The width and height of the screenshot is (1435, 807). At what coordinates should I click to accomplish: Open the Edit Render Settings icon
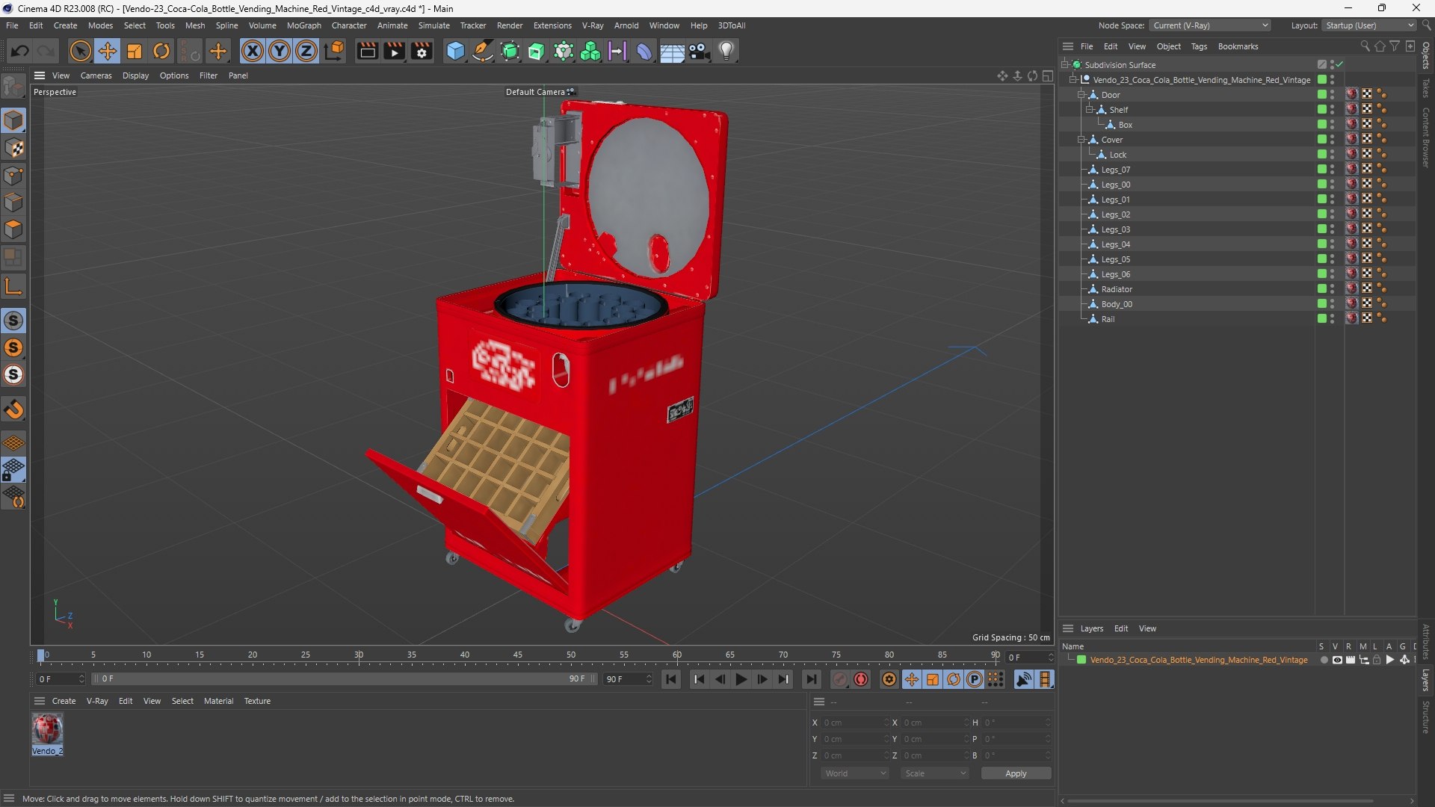coord(422,51)
